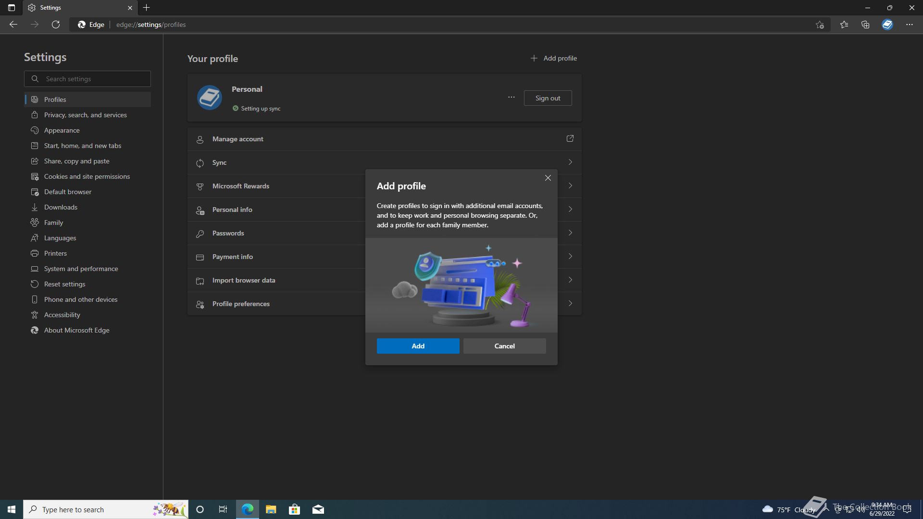Add this page to favorites star
The height and width of the screenshot is (519, 923).
(x=820, y=25)
